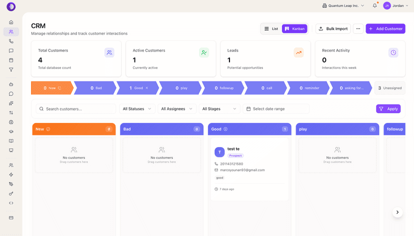Image resolution: width=414 pixels, height=236 pixels.
Task: Open the speech bubble sidebar icon
Action: pyautogui.click(x=11, y=93)
